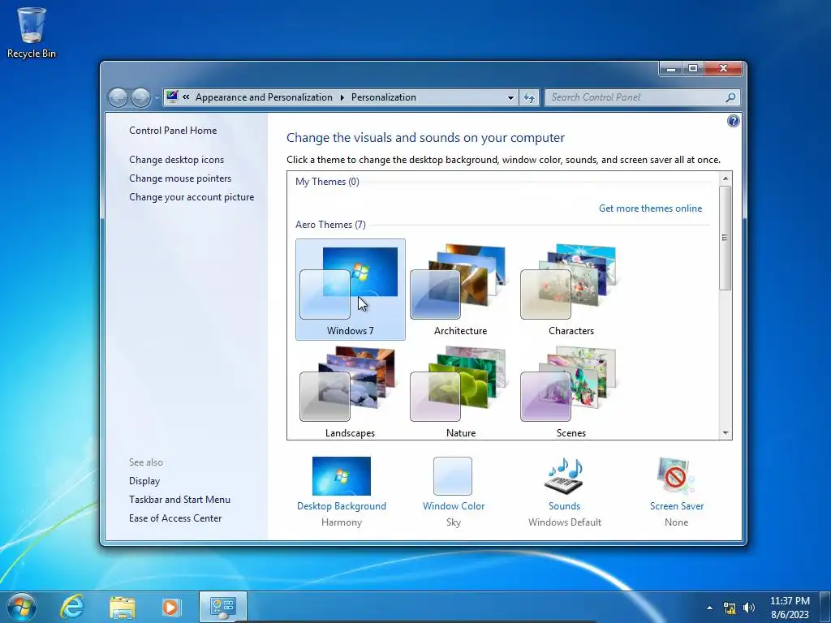The image size is (831, 623).
Task: Open Sounds piano icon
Action: pos(565,475)
